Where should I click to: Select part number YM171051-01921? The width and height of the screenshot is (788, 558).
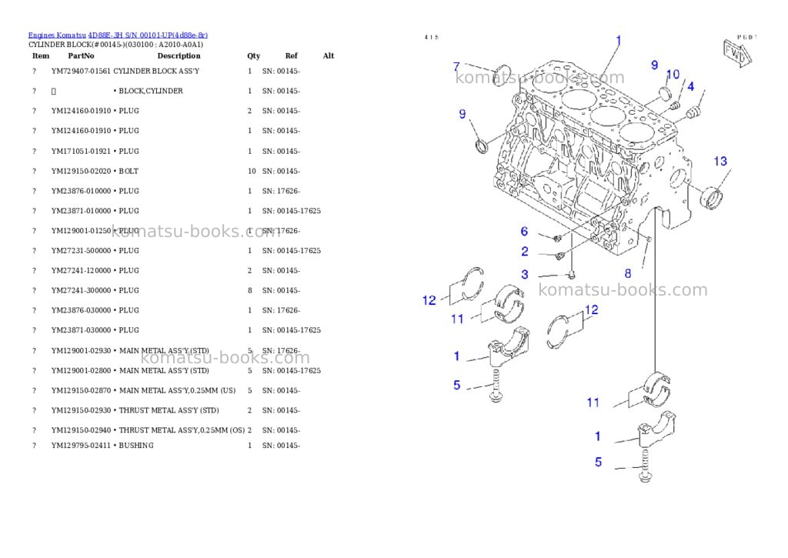[81, 152]
